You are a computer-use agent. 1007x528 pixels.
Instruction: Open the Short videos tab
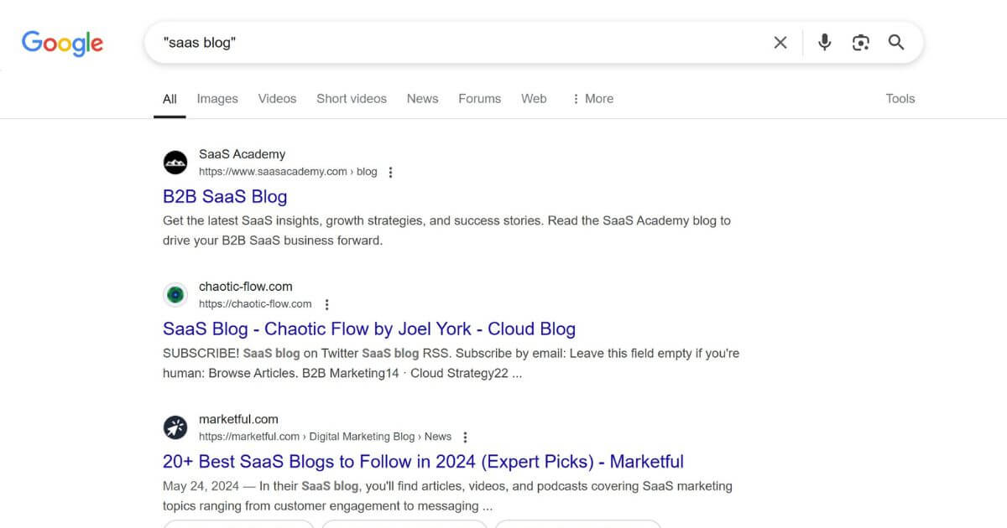click(352, 99)
